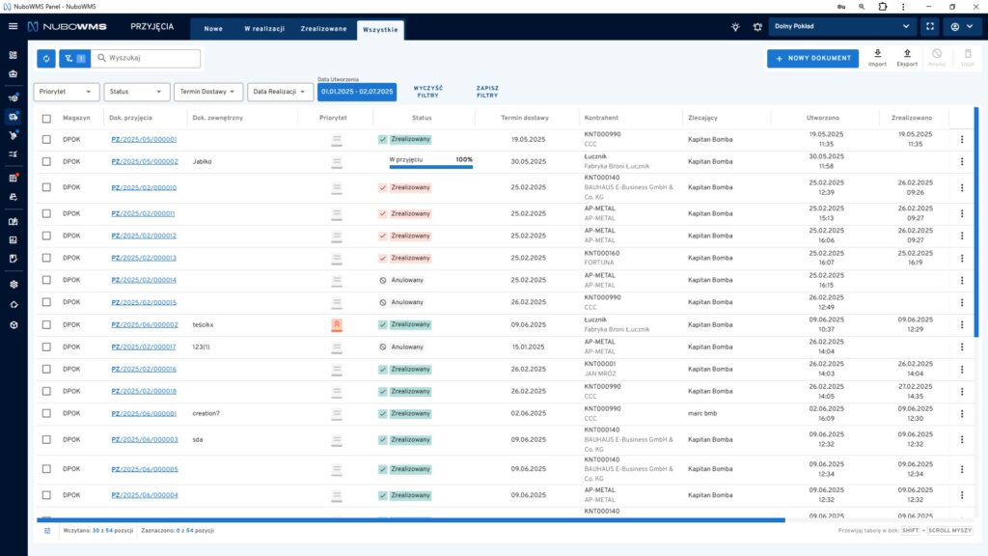
Task: Tick the select-all checkbox in table header
Action: coord(46,118)
